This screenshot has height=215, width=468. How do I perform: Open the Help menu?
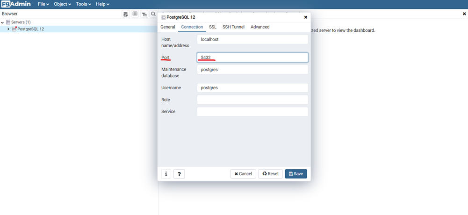click(x=102, y=4)
